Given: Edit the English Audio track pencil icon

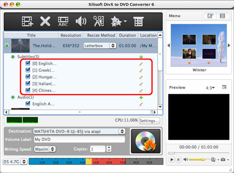Looking at the screenshot, I should 141,104.
